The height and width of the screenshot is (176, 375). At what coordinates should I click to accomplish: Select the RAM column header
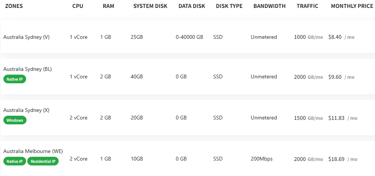[108, 6]
